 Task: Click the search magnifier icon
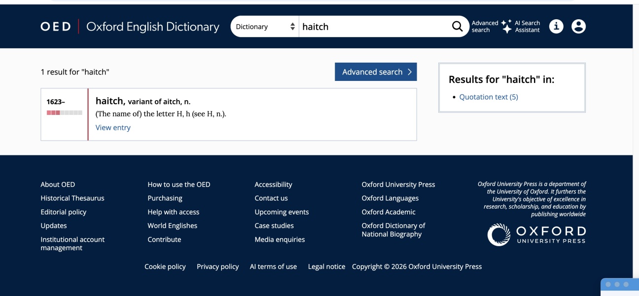click(x=457, y=27)
